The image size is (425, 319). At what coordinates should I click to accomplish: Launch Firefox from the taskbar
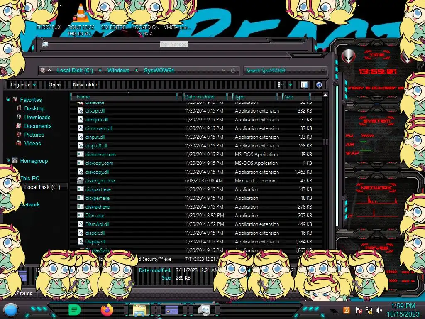pyautogui.click(x=107, y=310)
